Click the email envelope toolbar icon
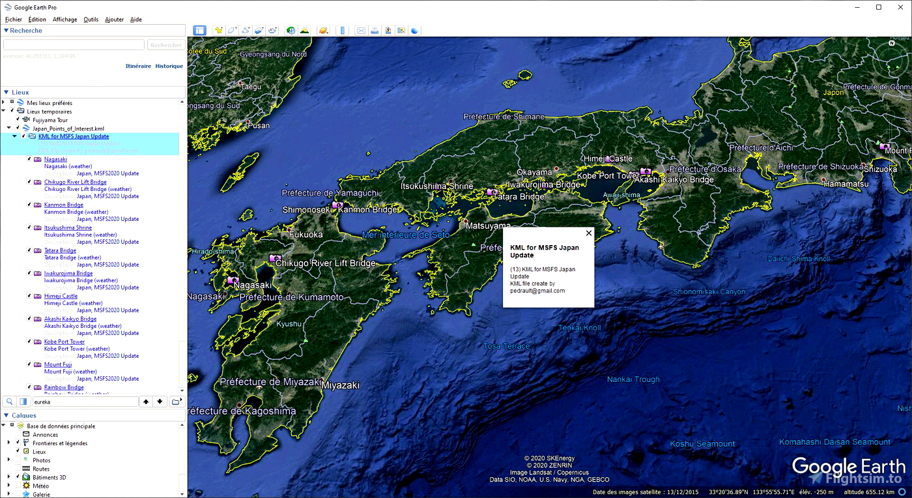The width and height of the screenshot is (912, 498). [x=361, y=31]
